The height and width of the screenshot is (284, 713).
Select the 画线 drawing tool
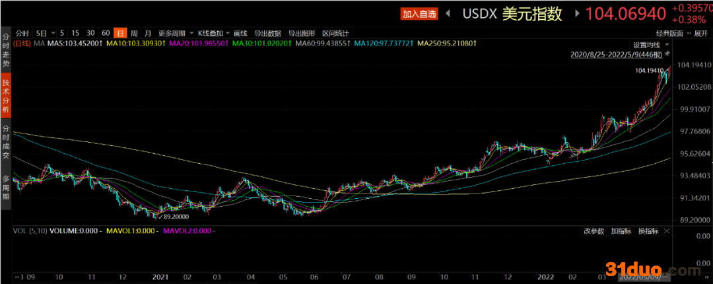240,33
